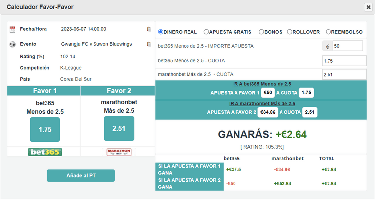Image resolution: width=376 pixels, height=200 pixels.
Task: Click the 1.75 cuota badge in Favor 1 row
Action: click(x=306, y=93)
